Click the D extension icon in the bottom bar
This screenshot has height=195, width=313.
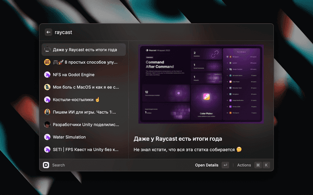[x=46, y=165]
